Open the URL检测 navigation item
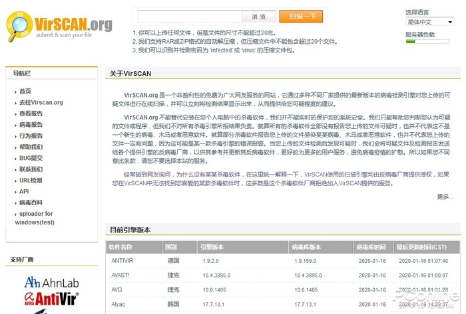Image resolution: width=466 pixels, height=314 pixels. (31, 181)
